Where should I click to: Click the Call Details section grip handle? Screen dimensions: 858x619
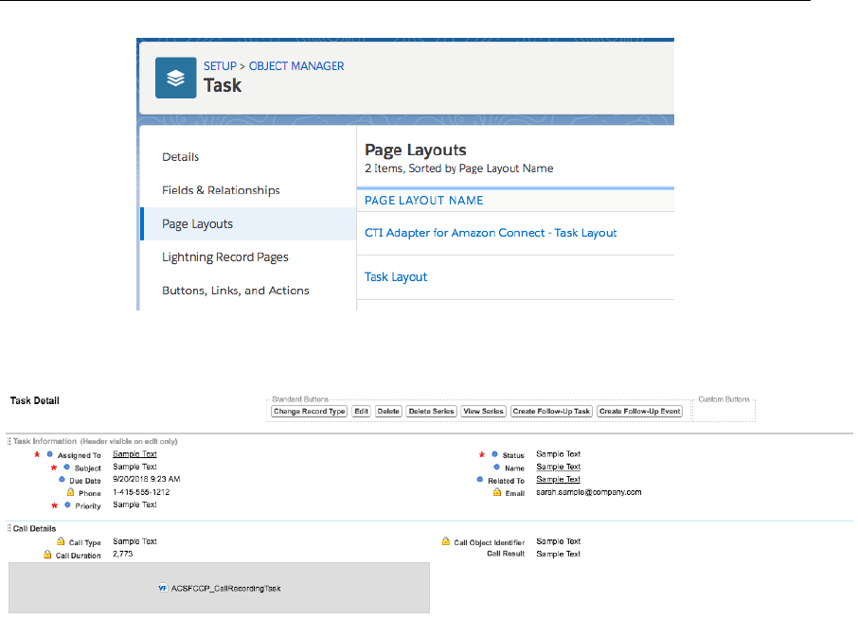(x=9, y=528)
